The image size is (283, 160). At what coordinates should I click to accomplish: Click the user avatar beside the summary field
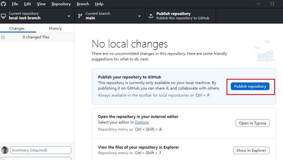pos(5,150)
